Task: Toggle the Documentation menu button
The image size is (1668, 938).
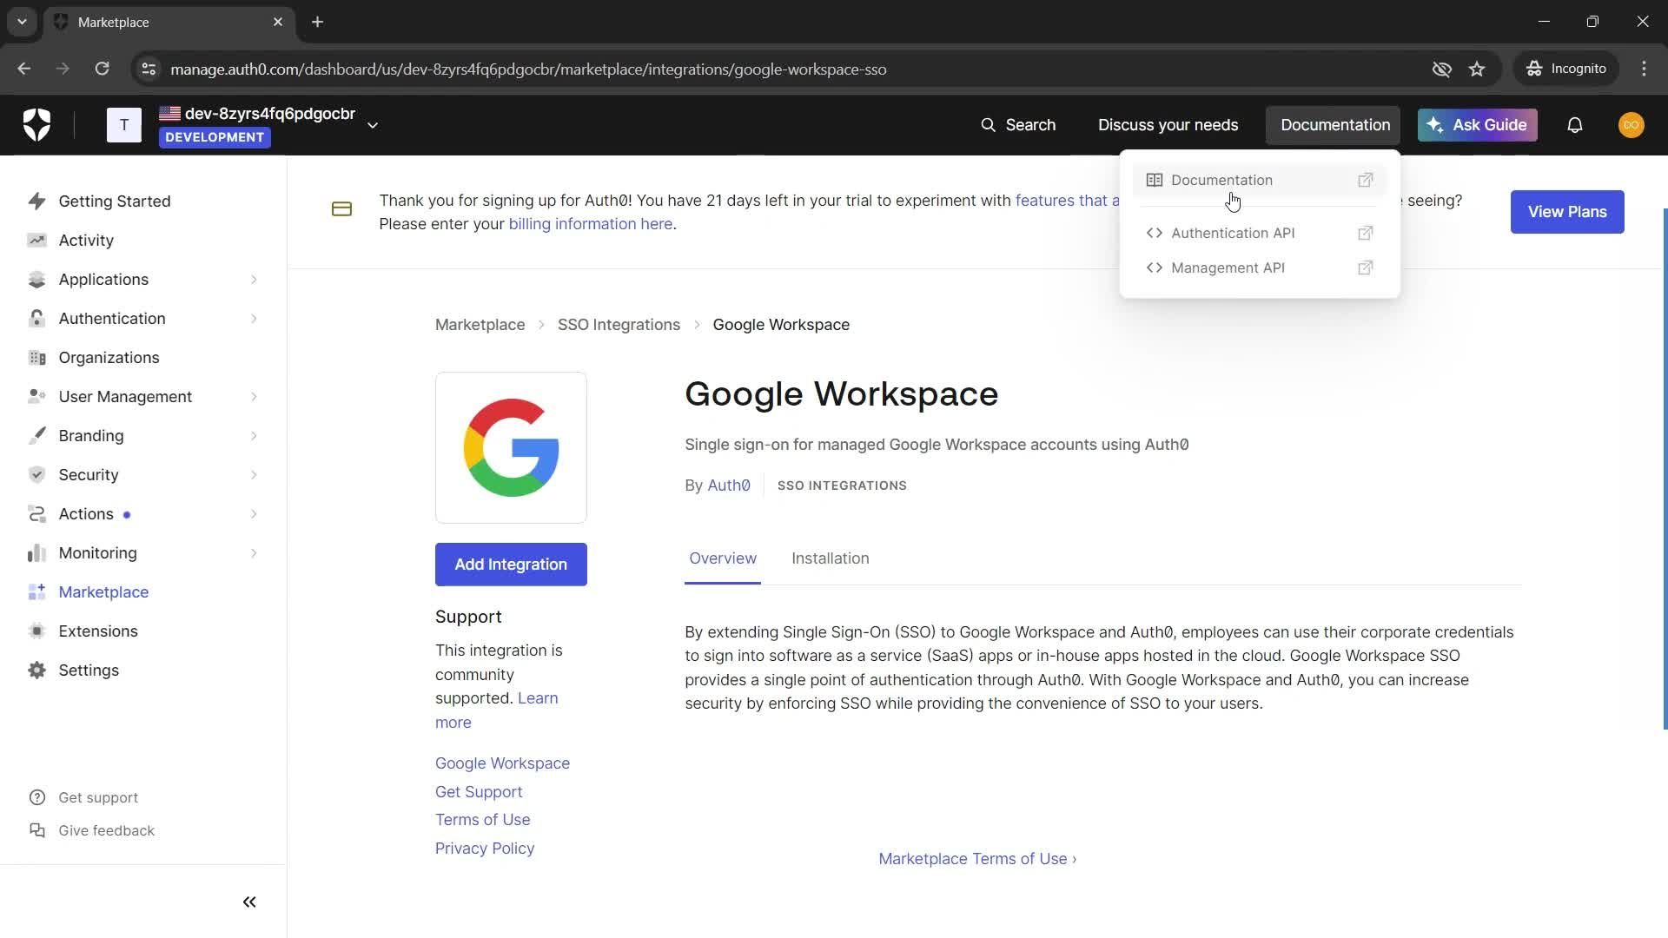Action: 1334,125
